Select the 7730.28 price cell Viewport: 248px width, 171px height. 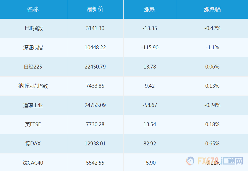95,124
